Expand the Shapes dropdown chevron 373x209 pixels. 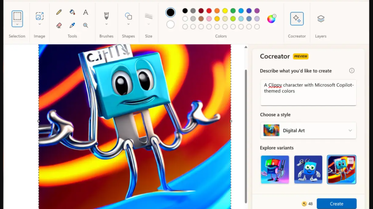pos(128,24)
